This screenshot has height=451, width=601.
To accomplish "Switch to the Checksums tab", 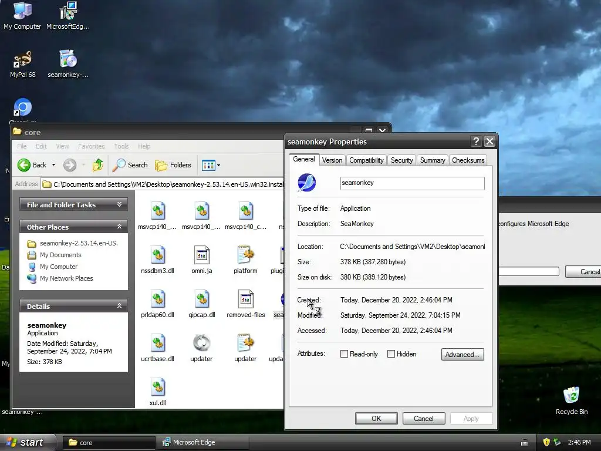I will point(468,160).
